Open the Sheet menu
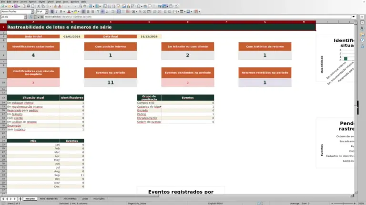The image size is (366, 205). tap(51, 1)
